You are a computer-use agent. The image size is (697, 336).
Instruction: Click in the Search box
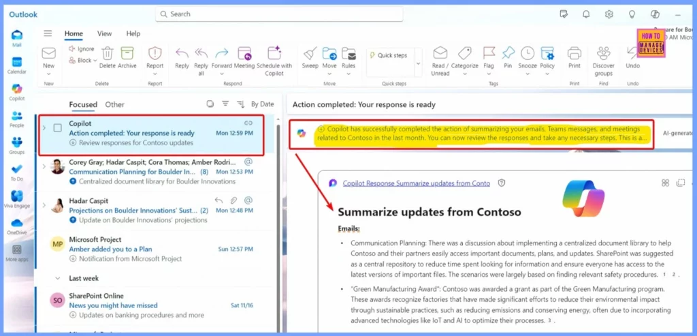pos(279,14)
